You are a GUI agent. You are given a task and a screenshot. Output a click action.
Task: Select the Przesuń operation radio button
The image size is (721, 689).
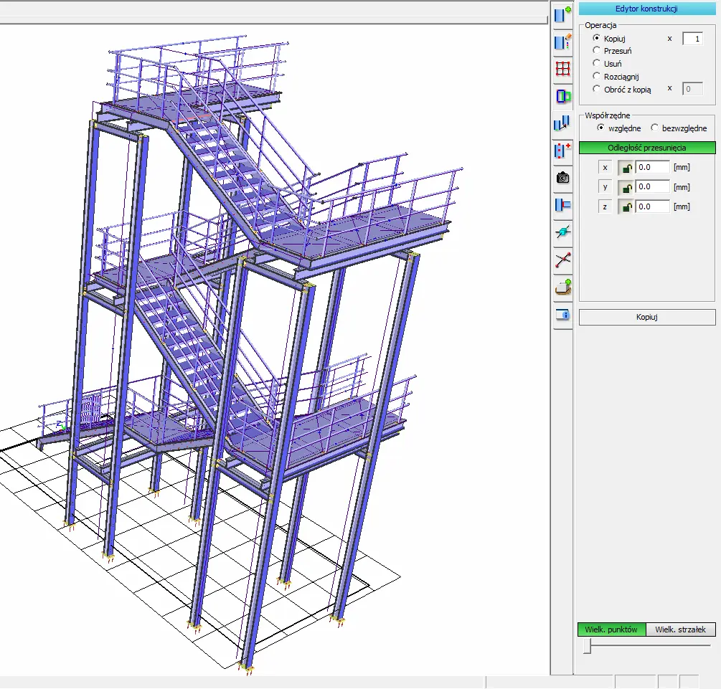click(597, 51)
